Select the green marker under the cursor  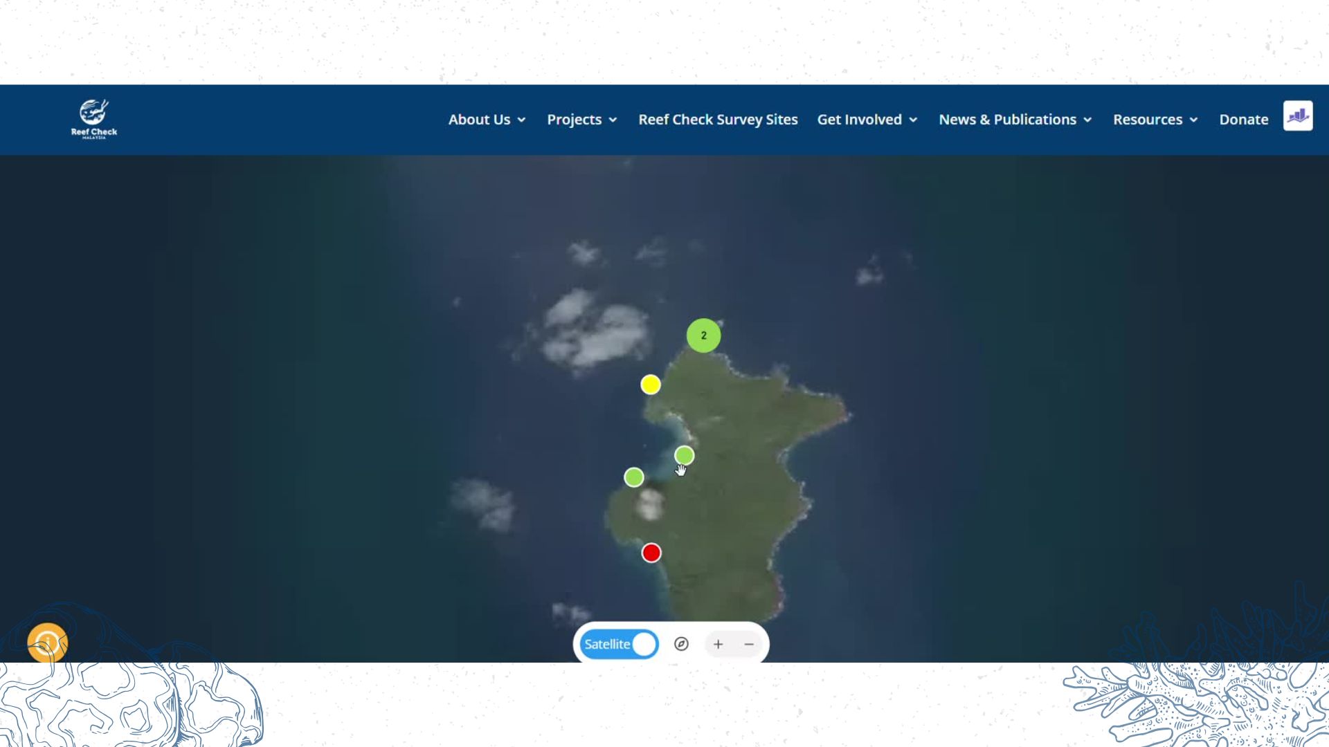click(684, 455)
